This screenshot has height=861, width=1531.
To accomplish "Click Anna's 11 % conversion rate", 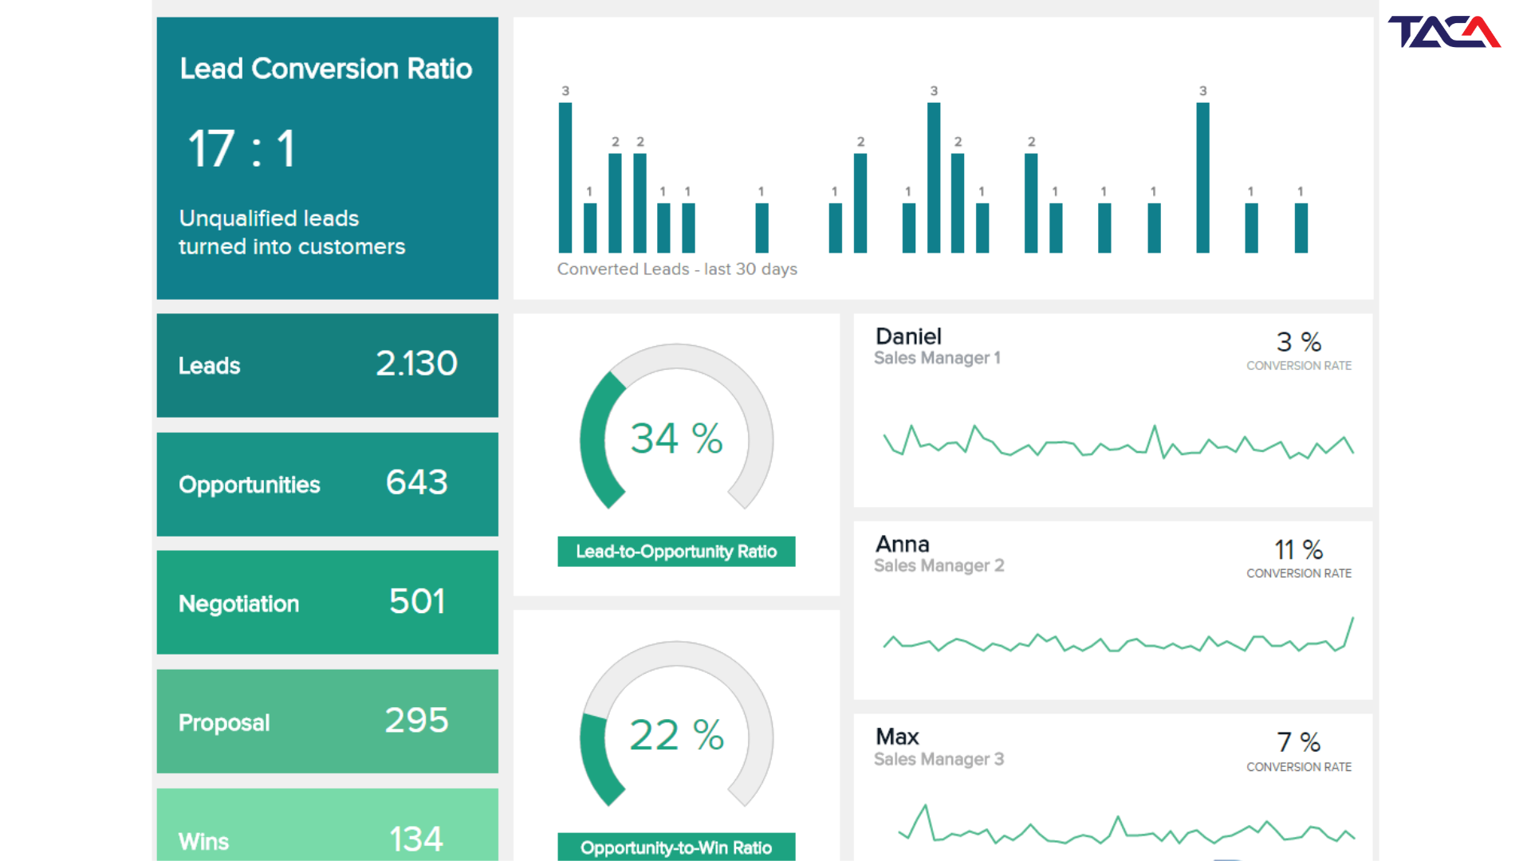I will coord(1298,550).
